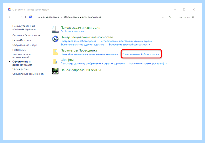The width and height of the screenshot is (205, 143).
Task: Open 'Использование программы чтения с экрана' link
Action: click(x=126, y=41)
